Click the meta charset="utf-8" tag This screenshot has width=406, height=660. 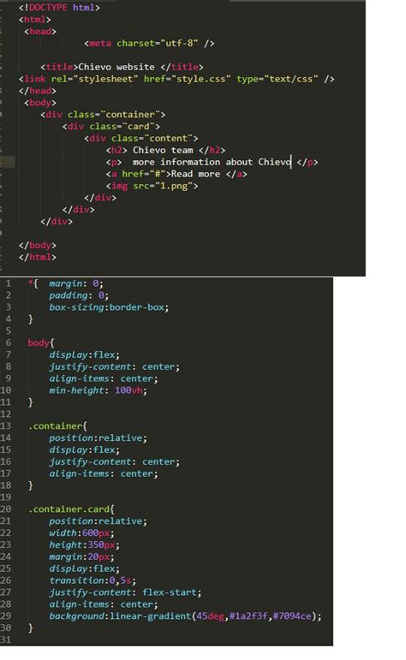(149, 44)
